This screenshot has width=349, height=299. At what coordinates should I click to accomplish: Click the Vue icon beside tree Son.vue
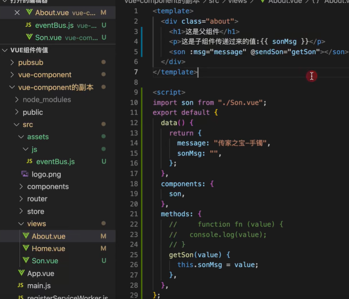[26, 260]
